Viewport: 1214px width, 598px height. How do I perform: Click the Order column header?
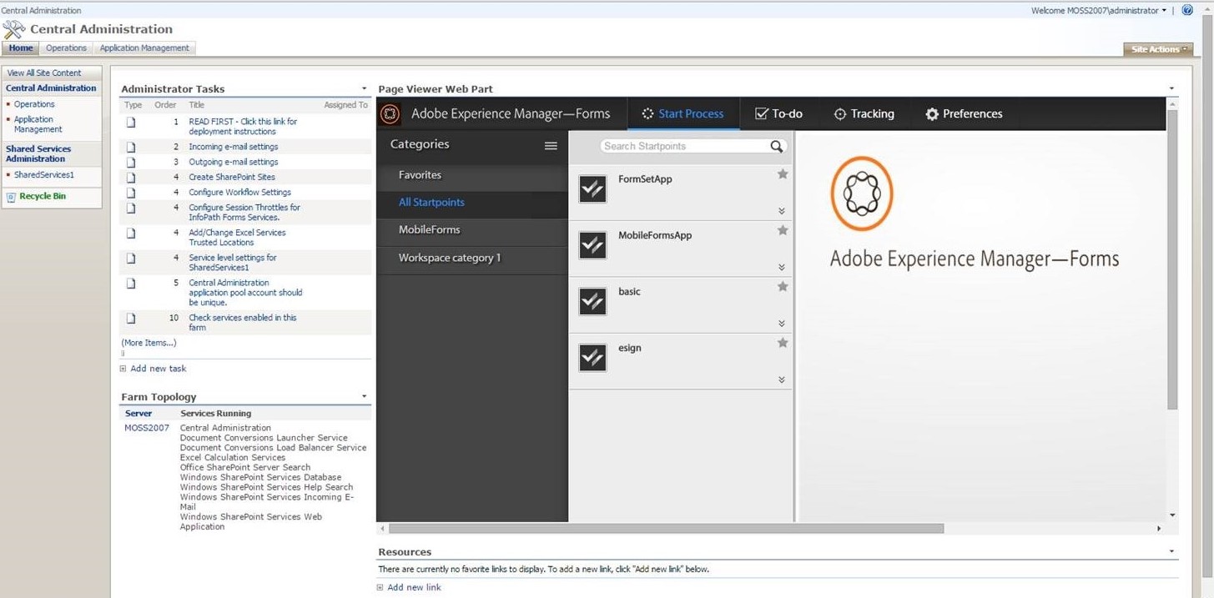pos(165,105)
